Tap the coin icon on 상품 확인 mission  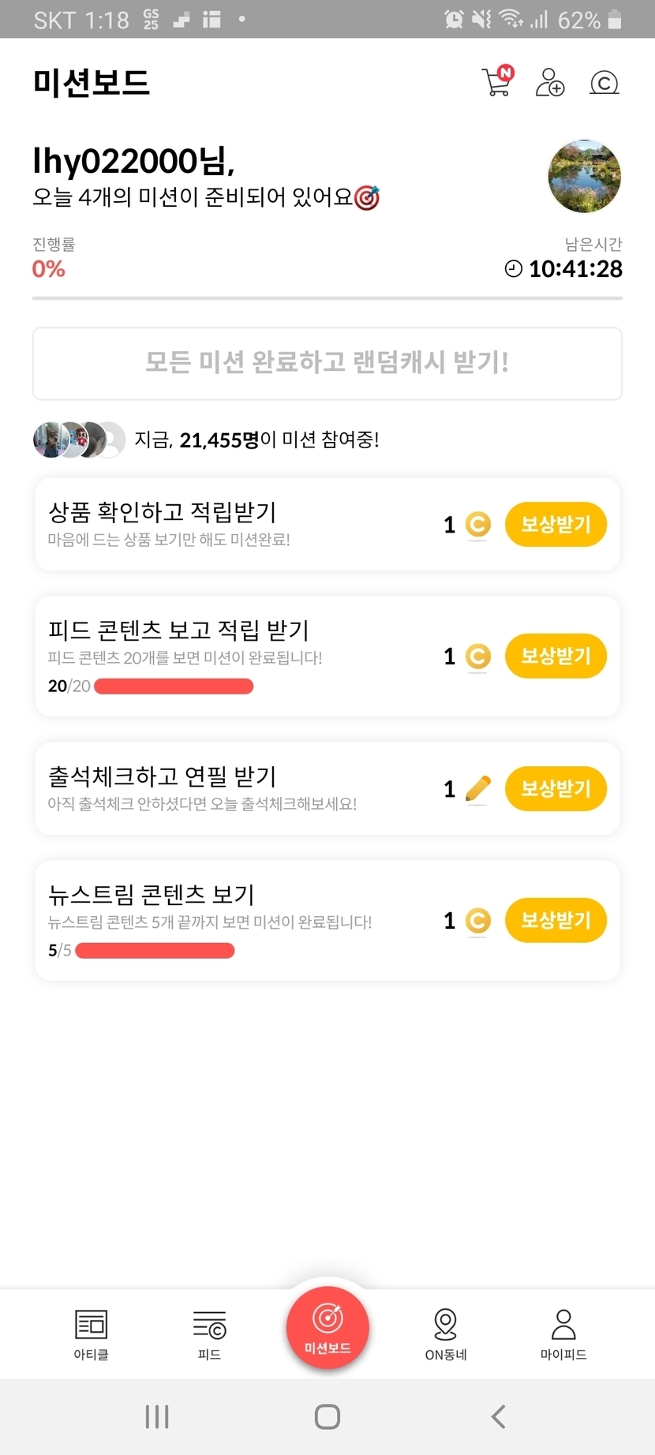coord(478,524)
